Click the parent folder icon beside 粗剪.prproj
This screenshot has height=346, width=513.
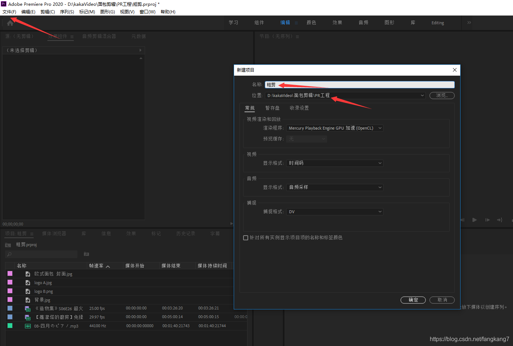8,245
